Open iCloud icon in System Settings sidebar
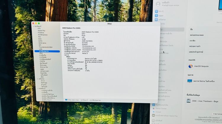The width and height of the screenshot is (222, 124). click(153, 112)
